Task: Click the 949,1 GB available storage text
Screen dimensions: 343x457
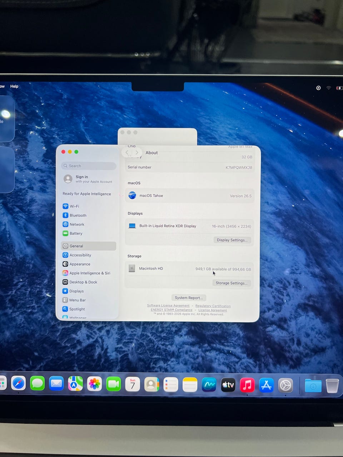Action: (223, 269)
